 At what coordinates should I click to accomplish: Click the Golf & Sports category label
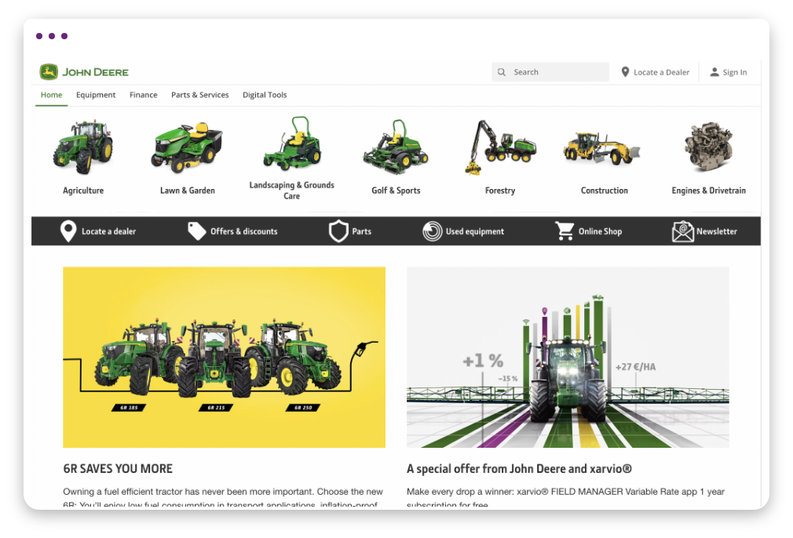[x=396, y=191]
